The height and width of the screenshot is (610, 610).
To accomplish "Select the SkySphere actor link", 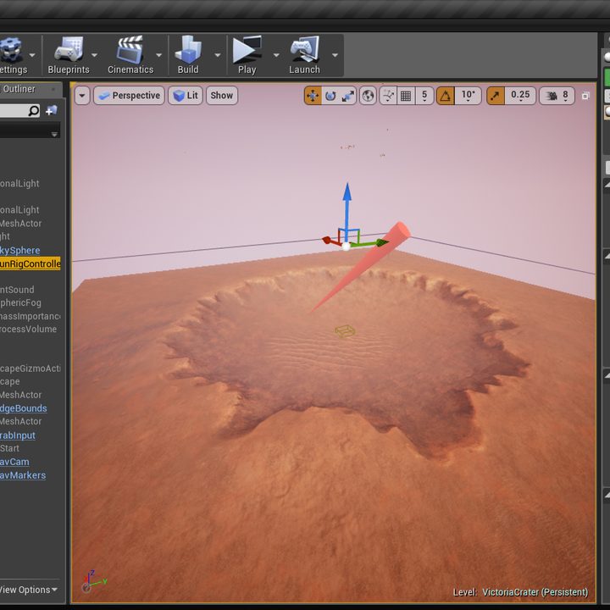I will 19,251.
